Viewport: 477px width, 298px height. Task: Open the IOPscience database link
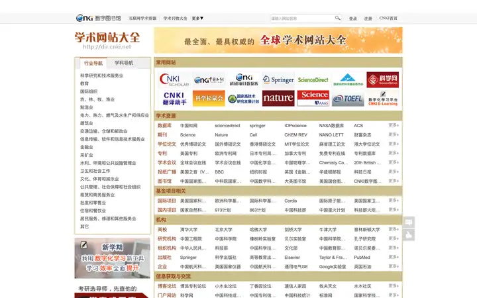click(295, 126)
